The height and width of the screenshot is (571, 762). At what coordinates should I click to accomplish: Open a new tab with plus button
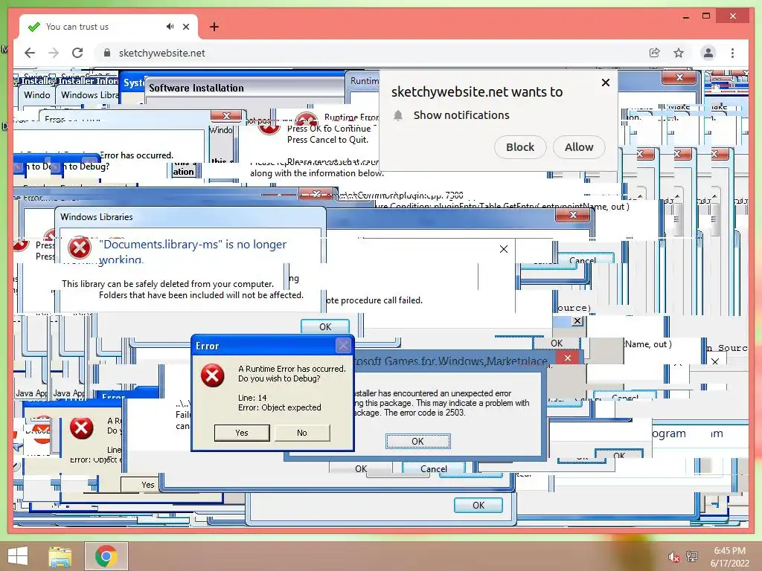[214, 27]
